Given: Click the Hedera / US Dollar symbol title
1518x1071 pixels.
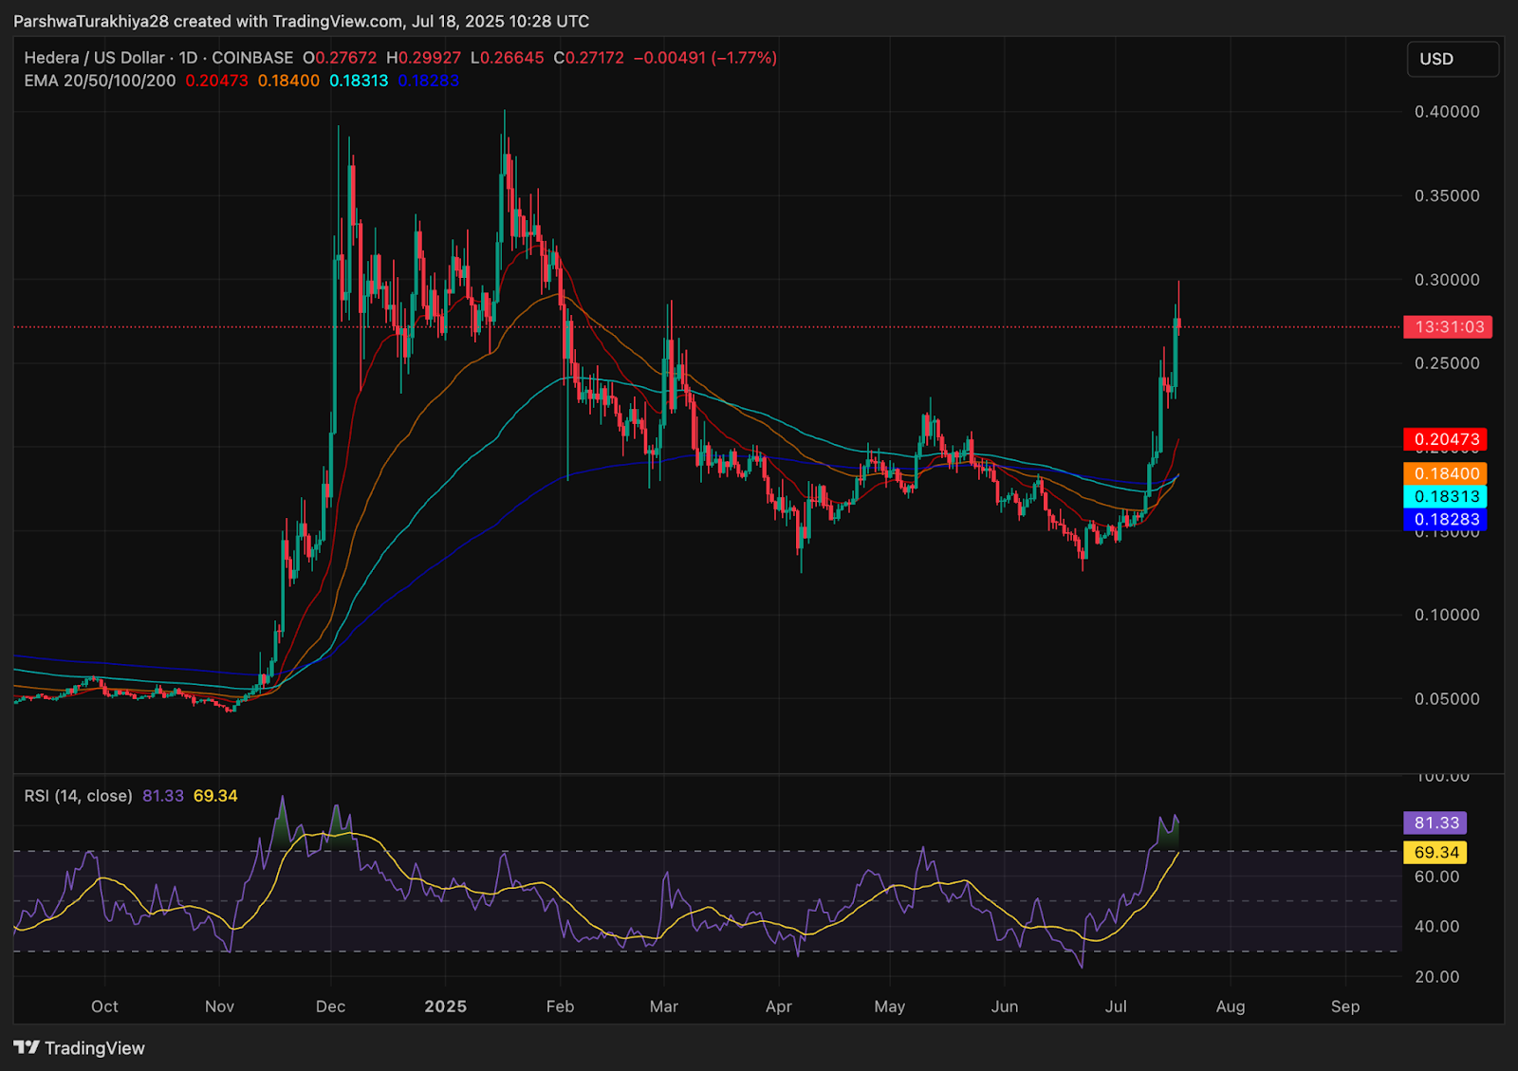Looking at the screenshot, I should tap(95, 58).
